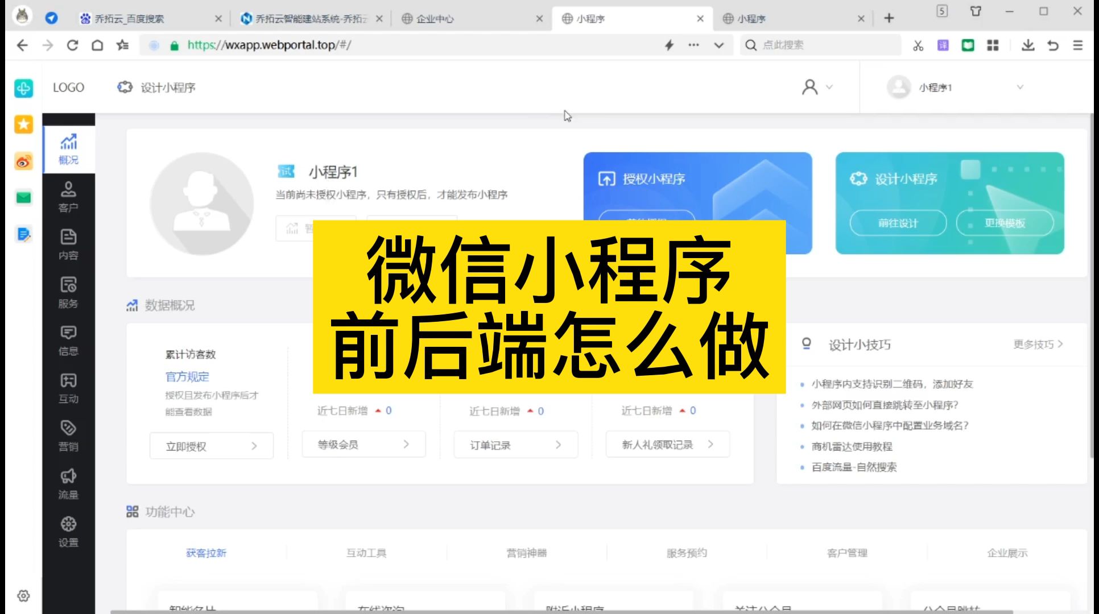
Task: Select the 营销神器 function tab
Action: tap(527, 553)
